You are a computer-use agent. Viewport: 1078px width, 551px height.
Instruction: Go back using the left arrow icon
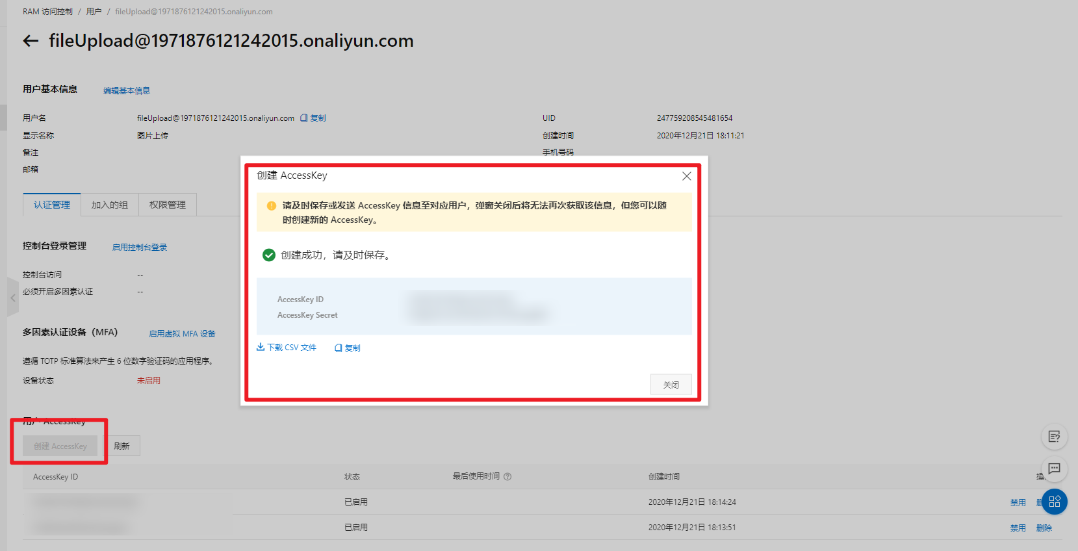pos(31,41)
